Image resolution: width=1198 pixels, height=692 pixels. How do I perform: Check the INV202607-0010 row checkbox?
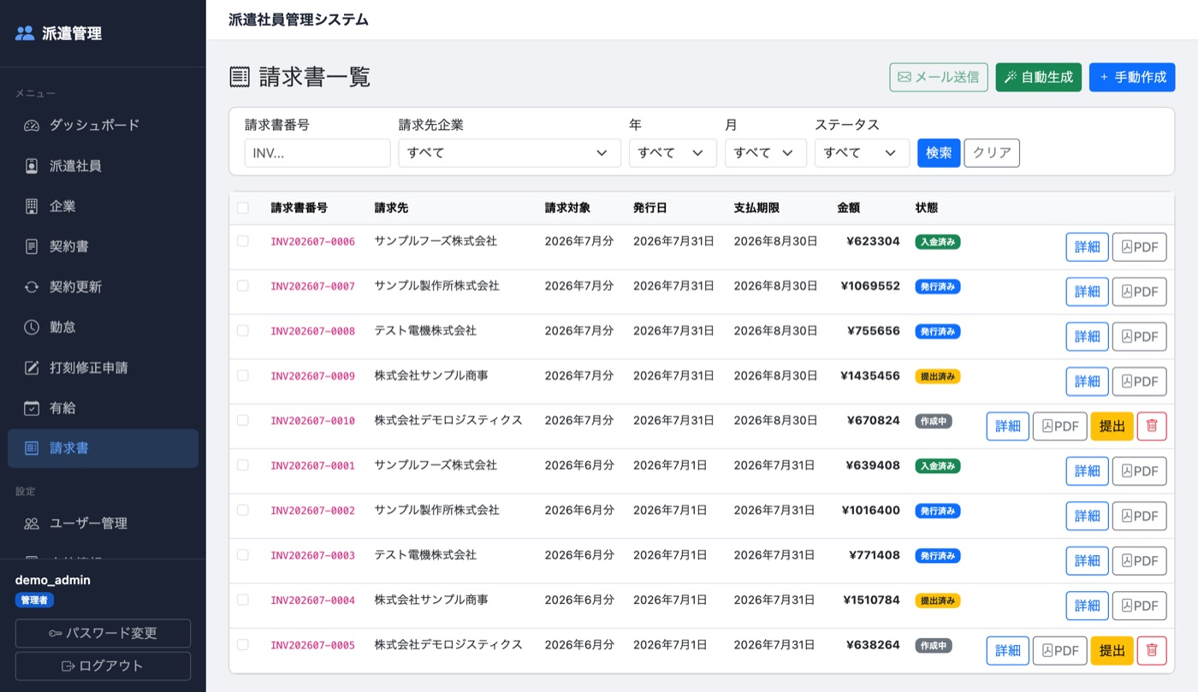click(243, 420)
